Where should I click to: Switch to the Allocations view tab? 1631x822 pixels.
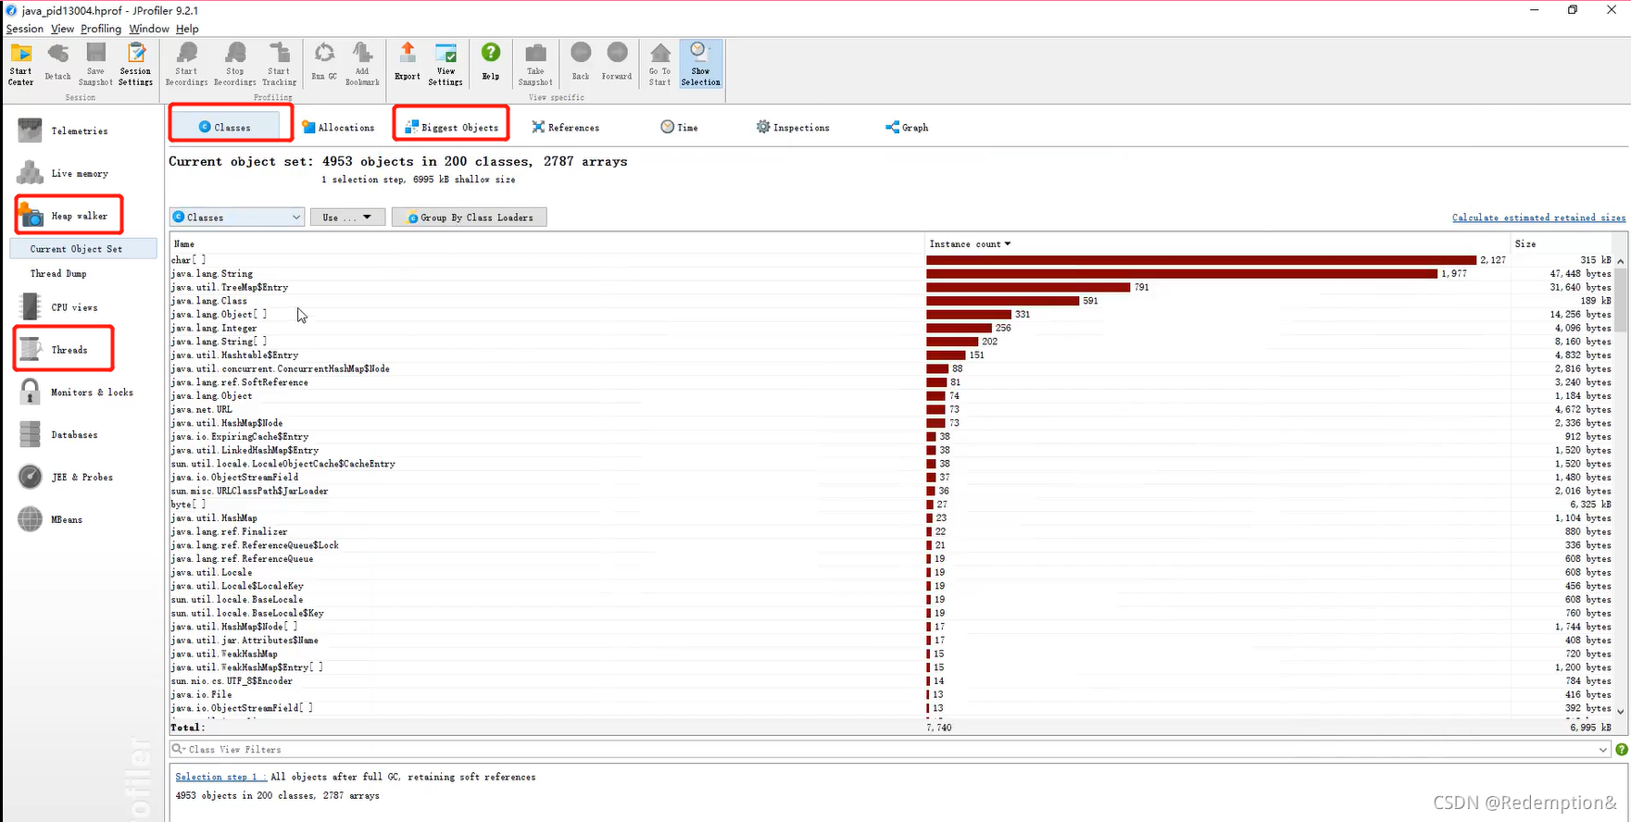tap(338, 128)
